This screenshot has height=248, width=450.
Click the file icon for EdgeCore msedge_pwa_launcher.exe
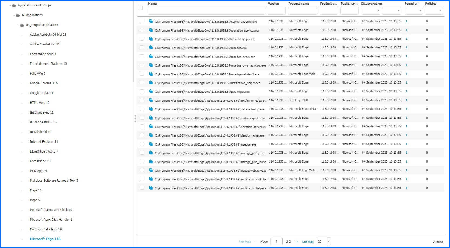click(x=151, y=65)
